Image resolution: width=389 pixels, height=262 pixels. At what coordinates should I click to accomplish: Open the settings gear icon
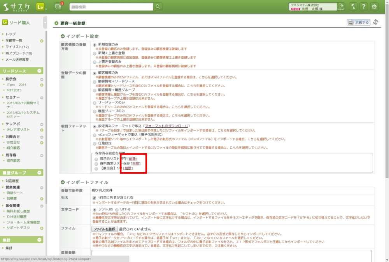(x=374, y=7)
